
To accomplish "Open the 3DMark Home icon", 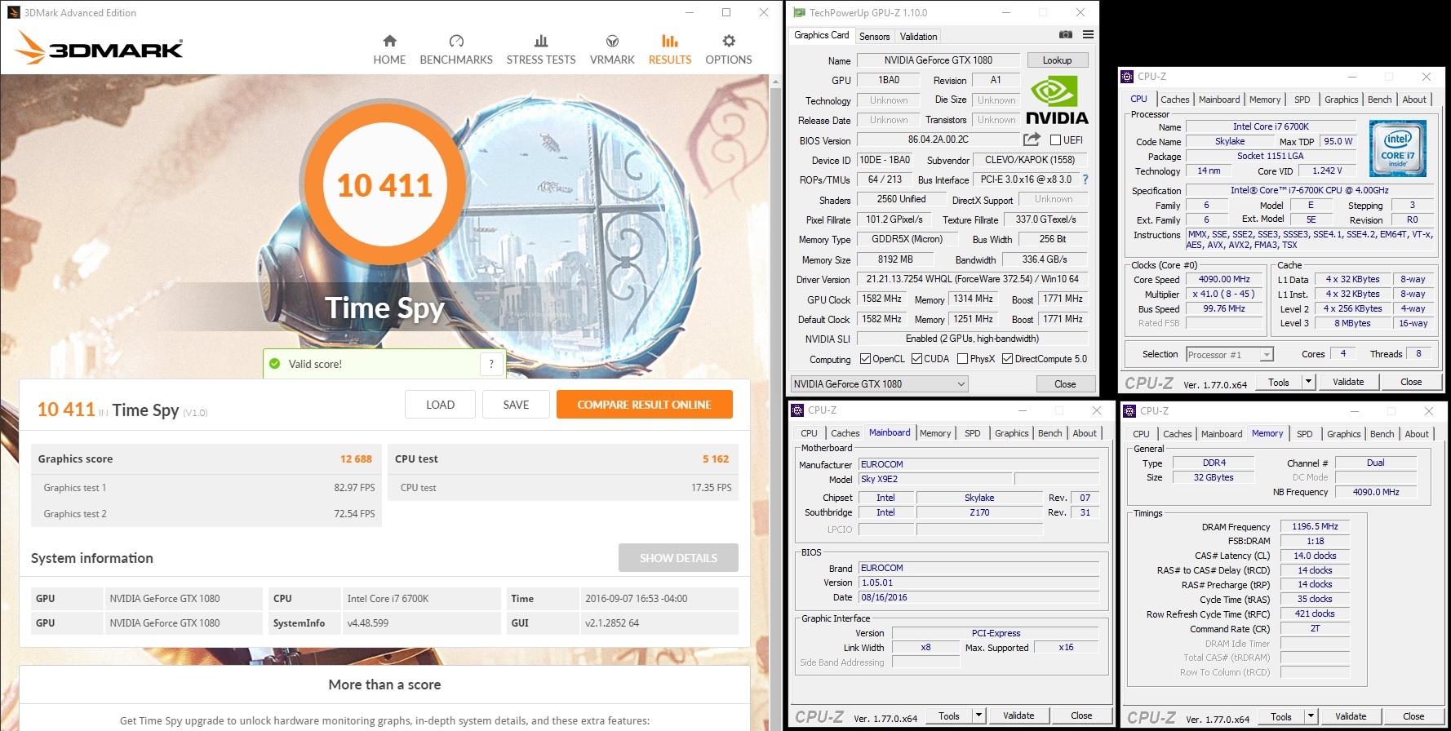I will [x=389, y=42].
